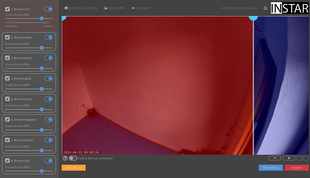The width and height of the screenshot is (310, 178).
Task: Click the 2. Bereich (blau) sensitivity slider
Action: tap(29, 48)
